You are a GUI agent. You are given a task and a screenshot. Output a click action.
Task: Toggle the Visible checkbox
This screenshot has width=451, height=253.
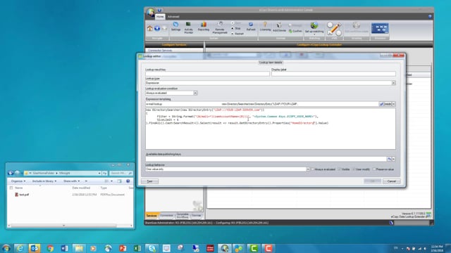[340, 169]
